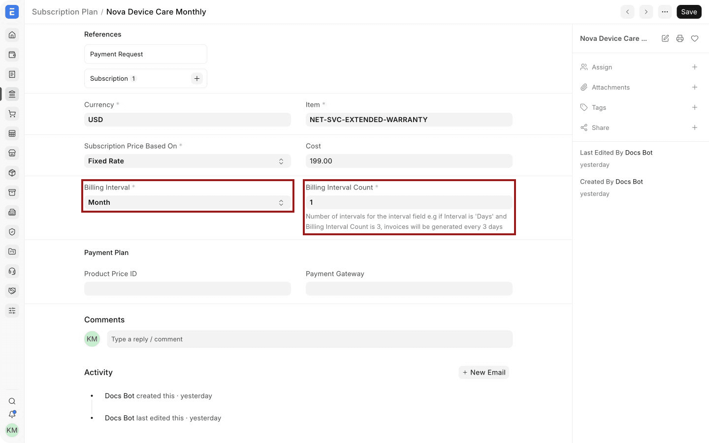Click the edit pencil icon beside Nova Device Care
This screenshot has width=709, height=443.
pos(665,38)
